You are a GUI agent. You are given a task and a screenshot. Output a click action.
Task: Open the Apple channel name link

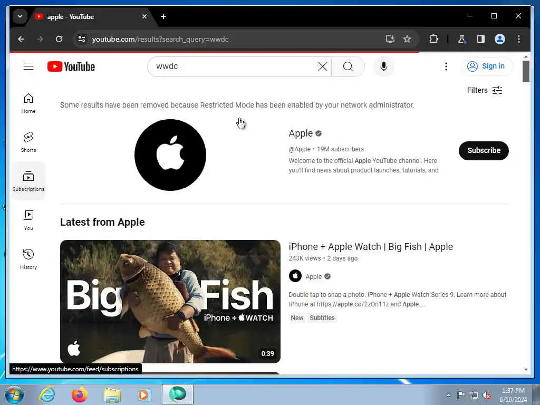301,133
